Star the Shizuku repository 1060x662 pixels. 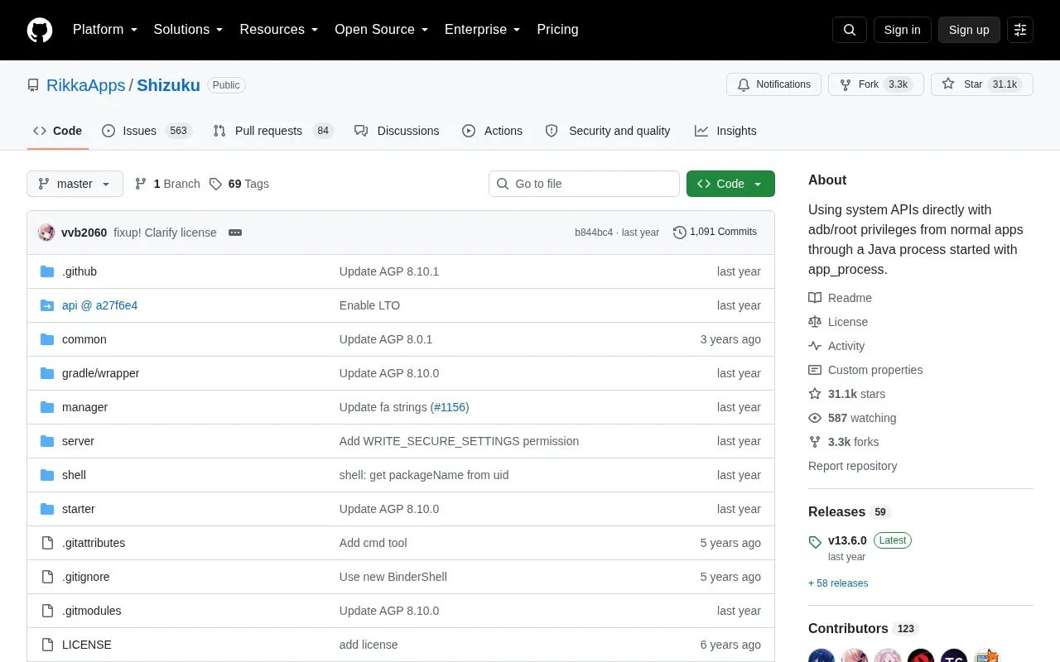pos(982,84)
